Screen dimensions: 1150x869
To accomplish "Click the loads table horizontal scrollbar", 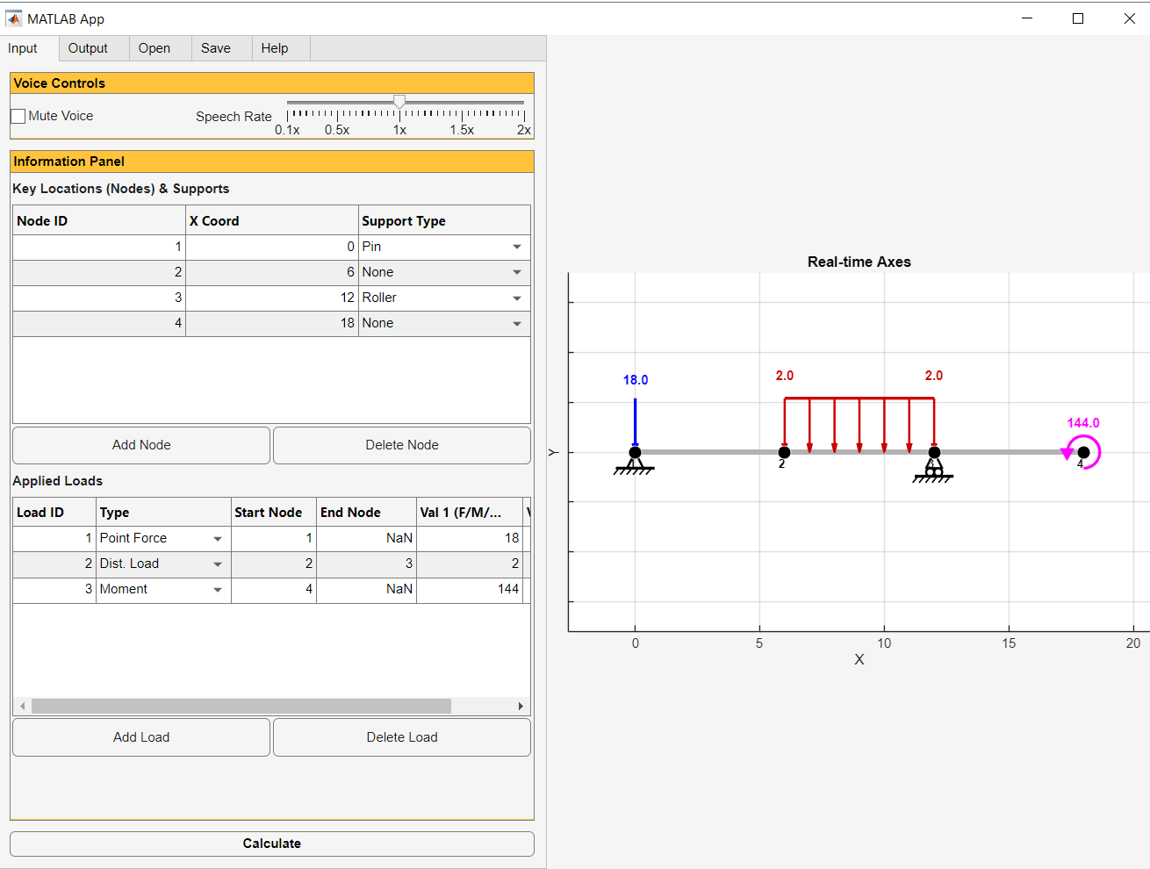I will (241, 707).
